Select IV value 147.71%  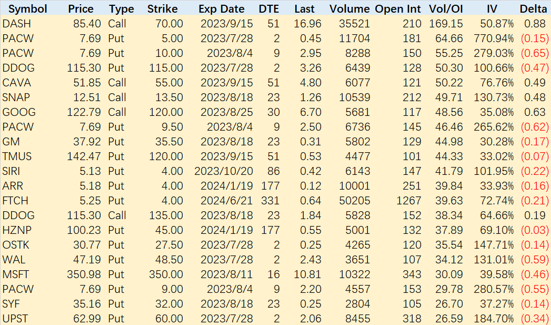click(x=494, y=245)
